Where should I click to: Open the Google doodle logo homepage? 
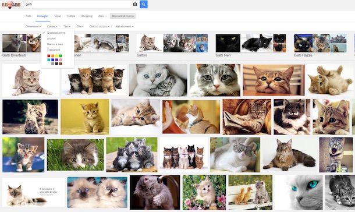11,5
